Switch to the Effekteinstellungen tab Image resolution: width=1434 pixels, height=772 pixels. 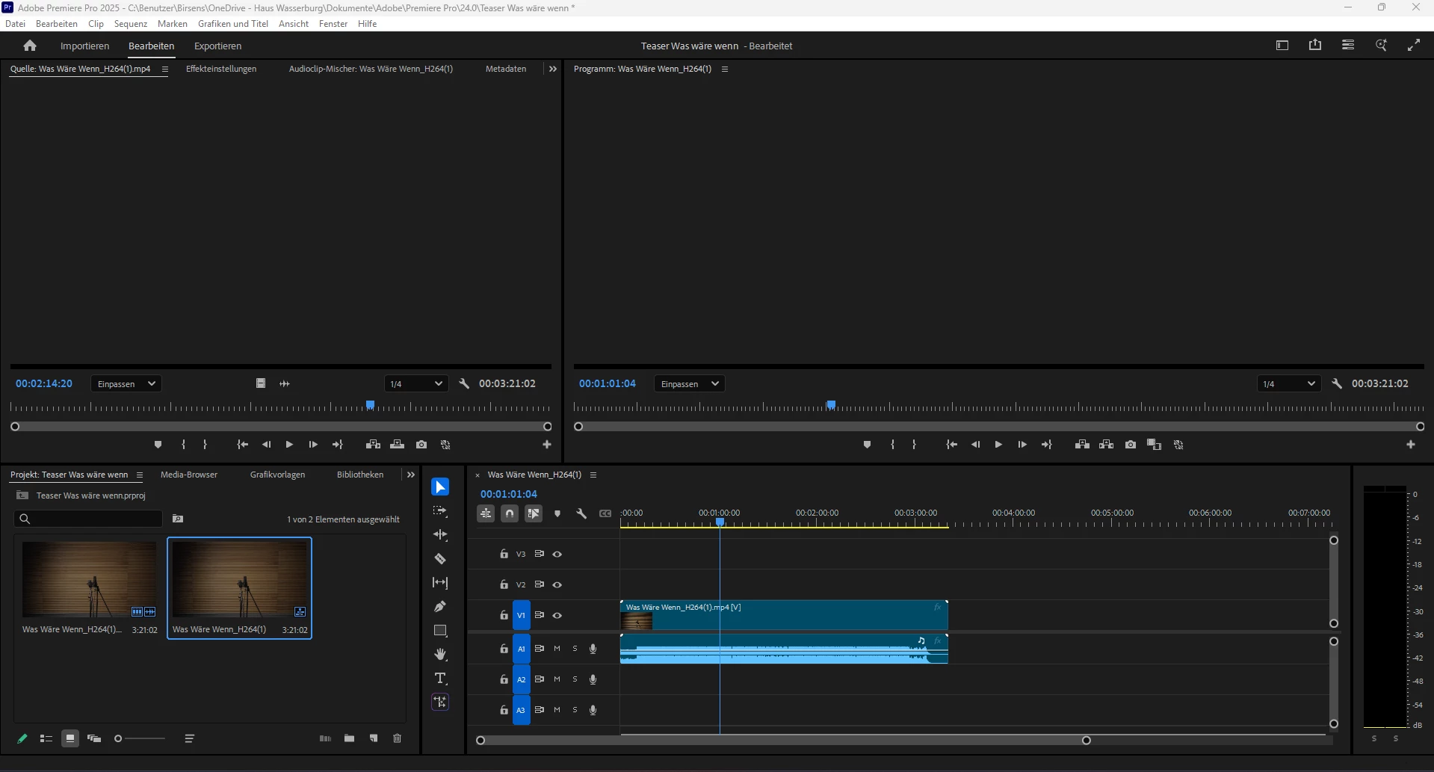tap(221, 69)
